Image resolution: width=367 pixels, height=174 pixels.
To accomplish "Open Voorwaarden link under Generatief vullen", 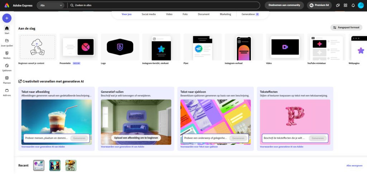I will click(123, 147).
